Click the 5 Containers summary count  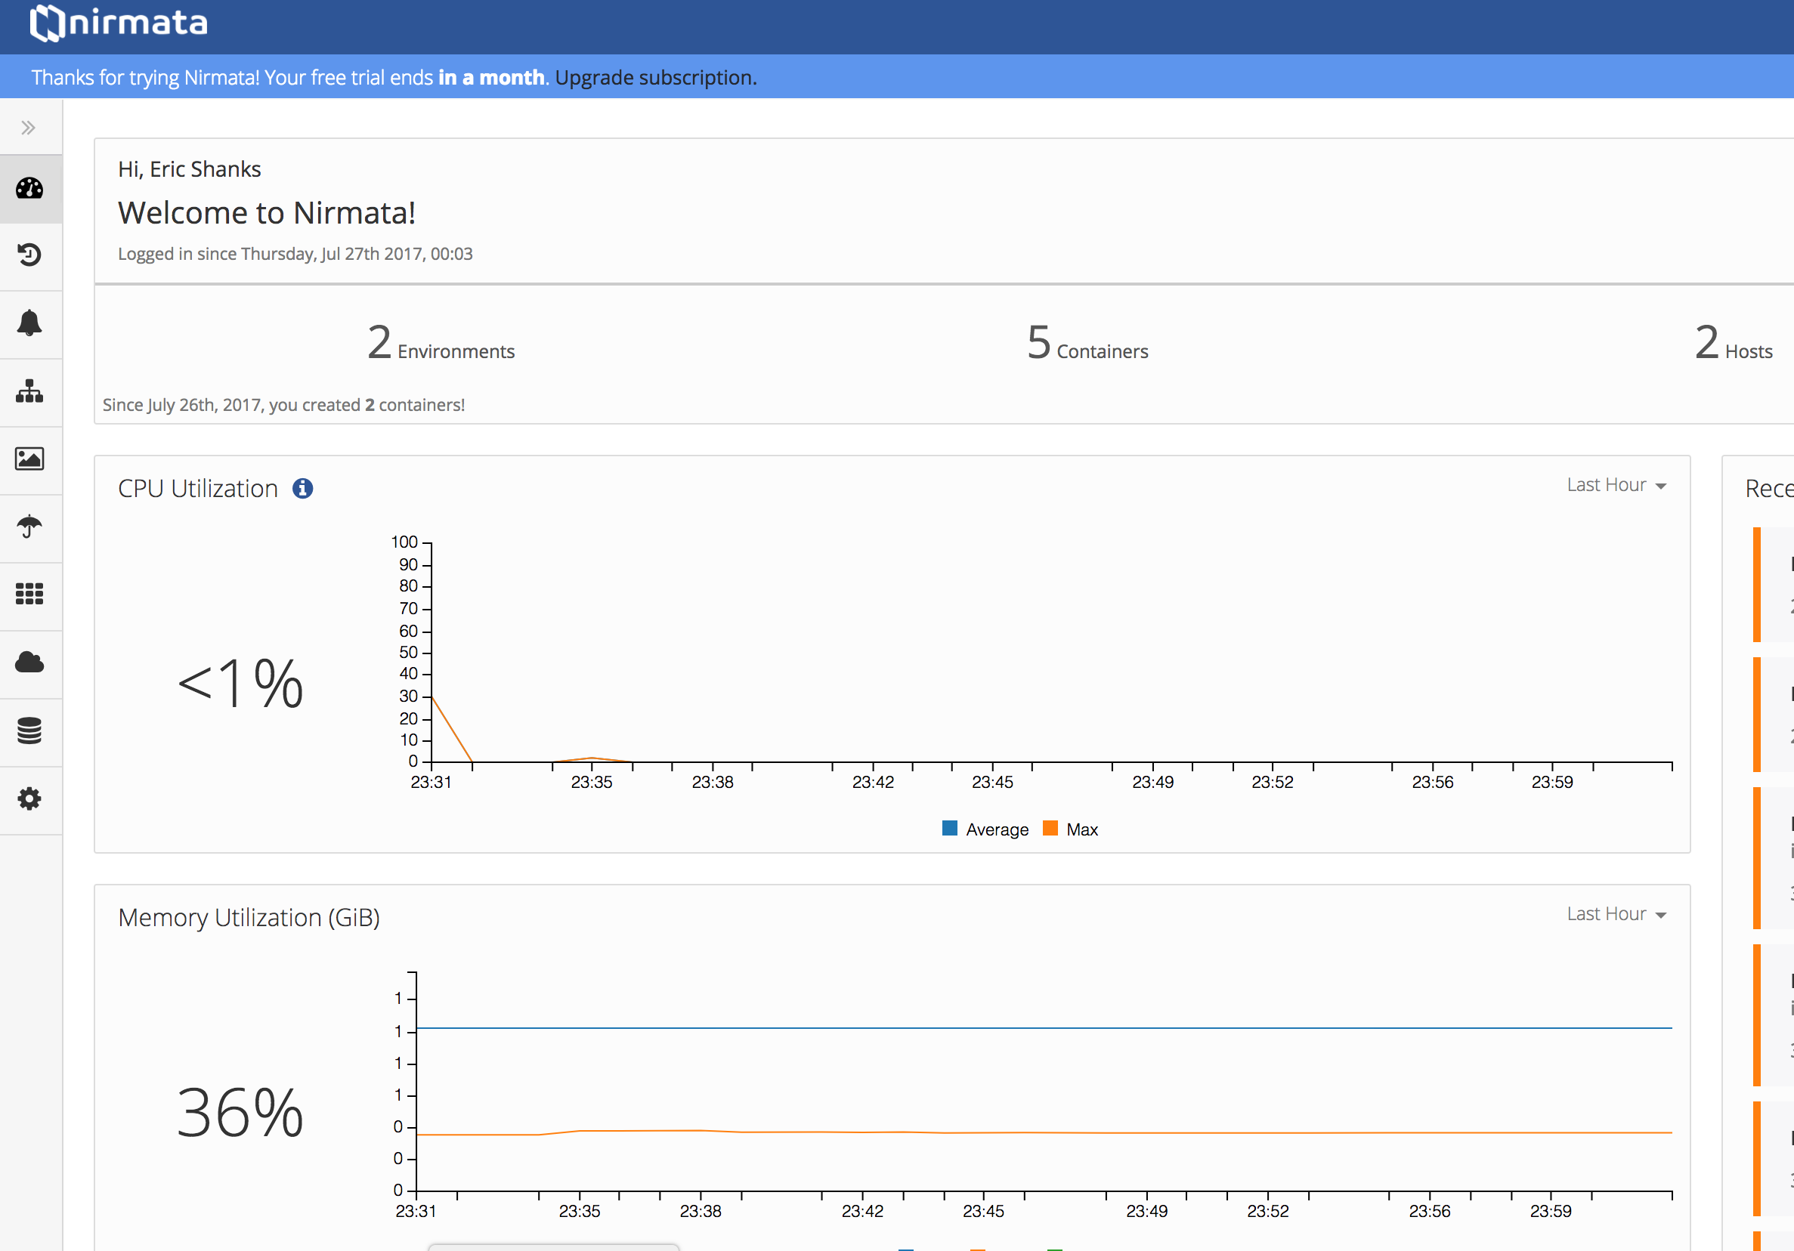click(1087, 344)
